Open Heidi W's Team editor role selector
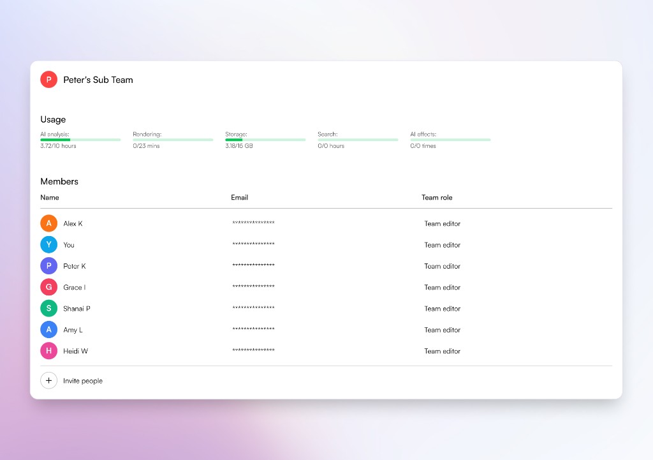The image size is (653, 460). (x=443, y=351)
